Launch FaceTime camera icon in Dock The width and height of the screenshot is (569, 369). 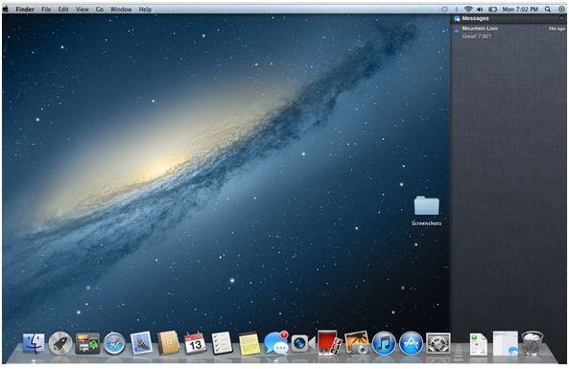[x=302, y=343]
